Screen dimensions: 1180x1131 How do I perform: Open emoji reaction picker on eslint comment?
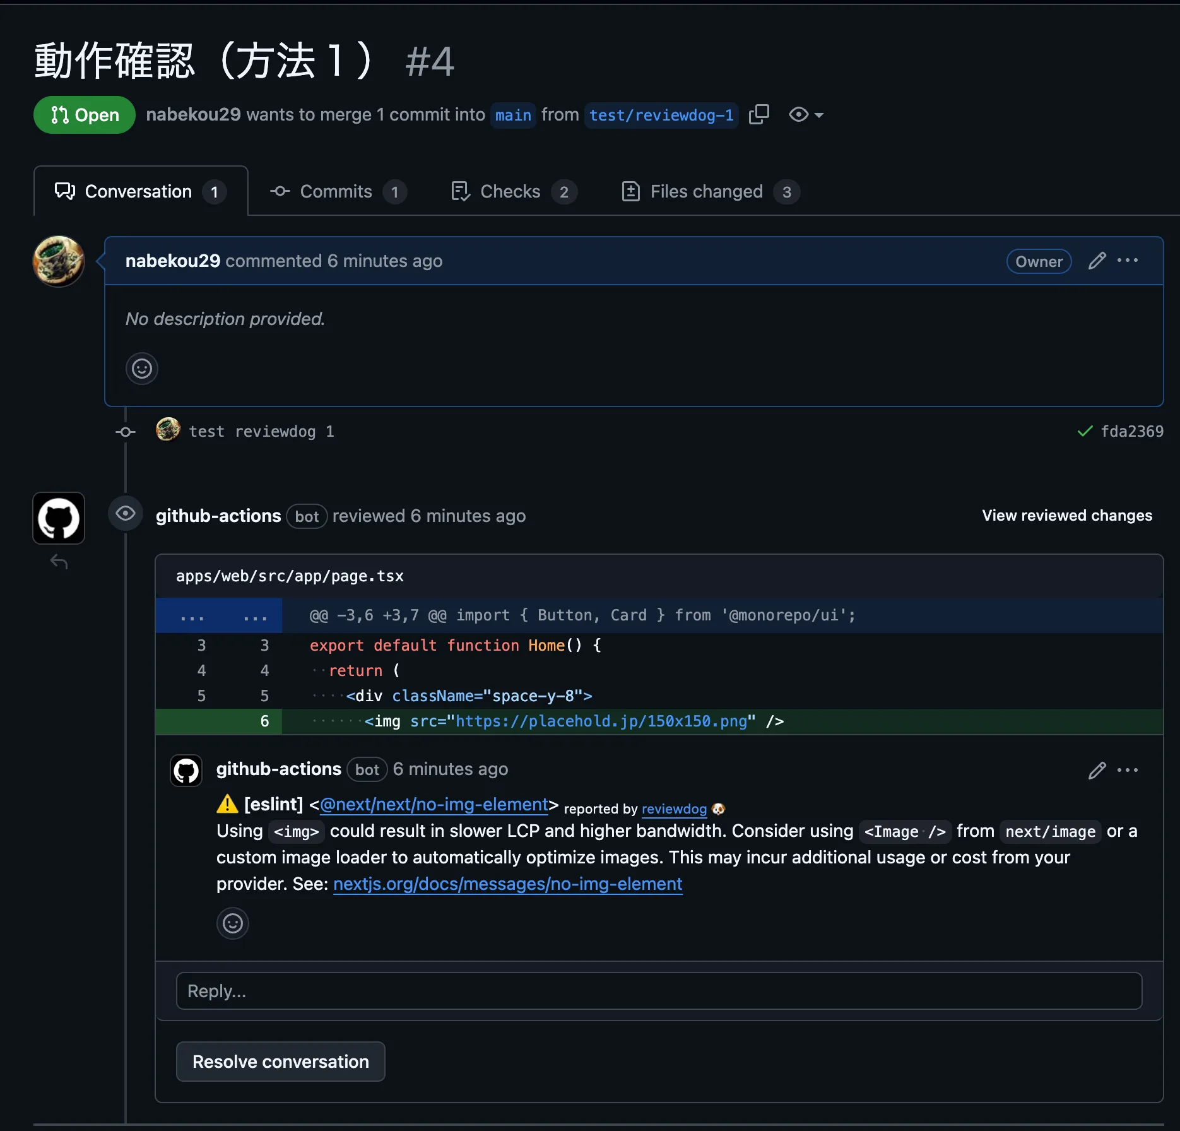[x=232, y=923]
